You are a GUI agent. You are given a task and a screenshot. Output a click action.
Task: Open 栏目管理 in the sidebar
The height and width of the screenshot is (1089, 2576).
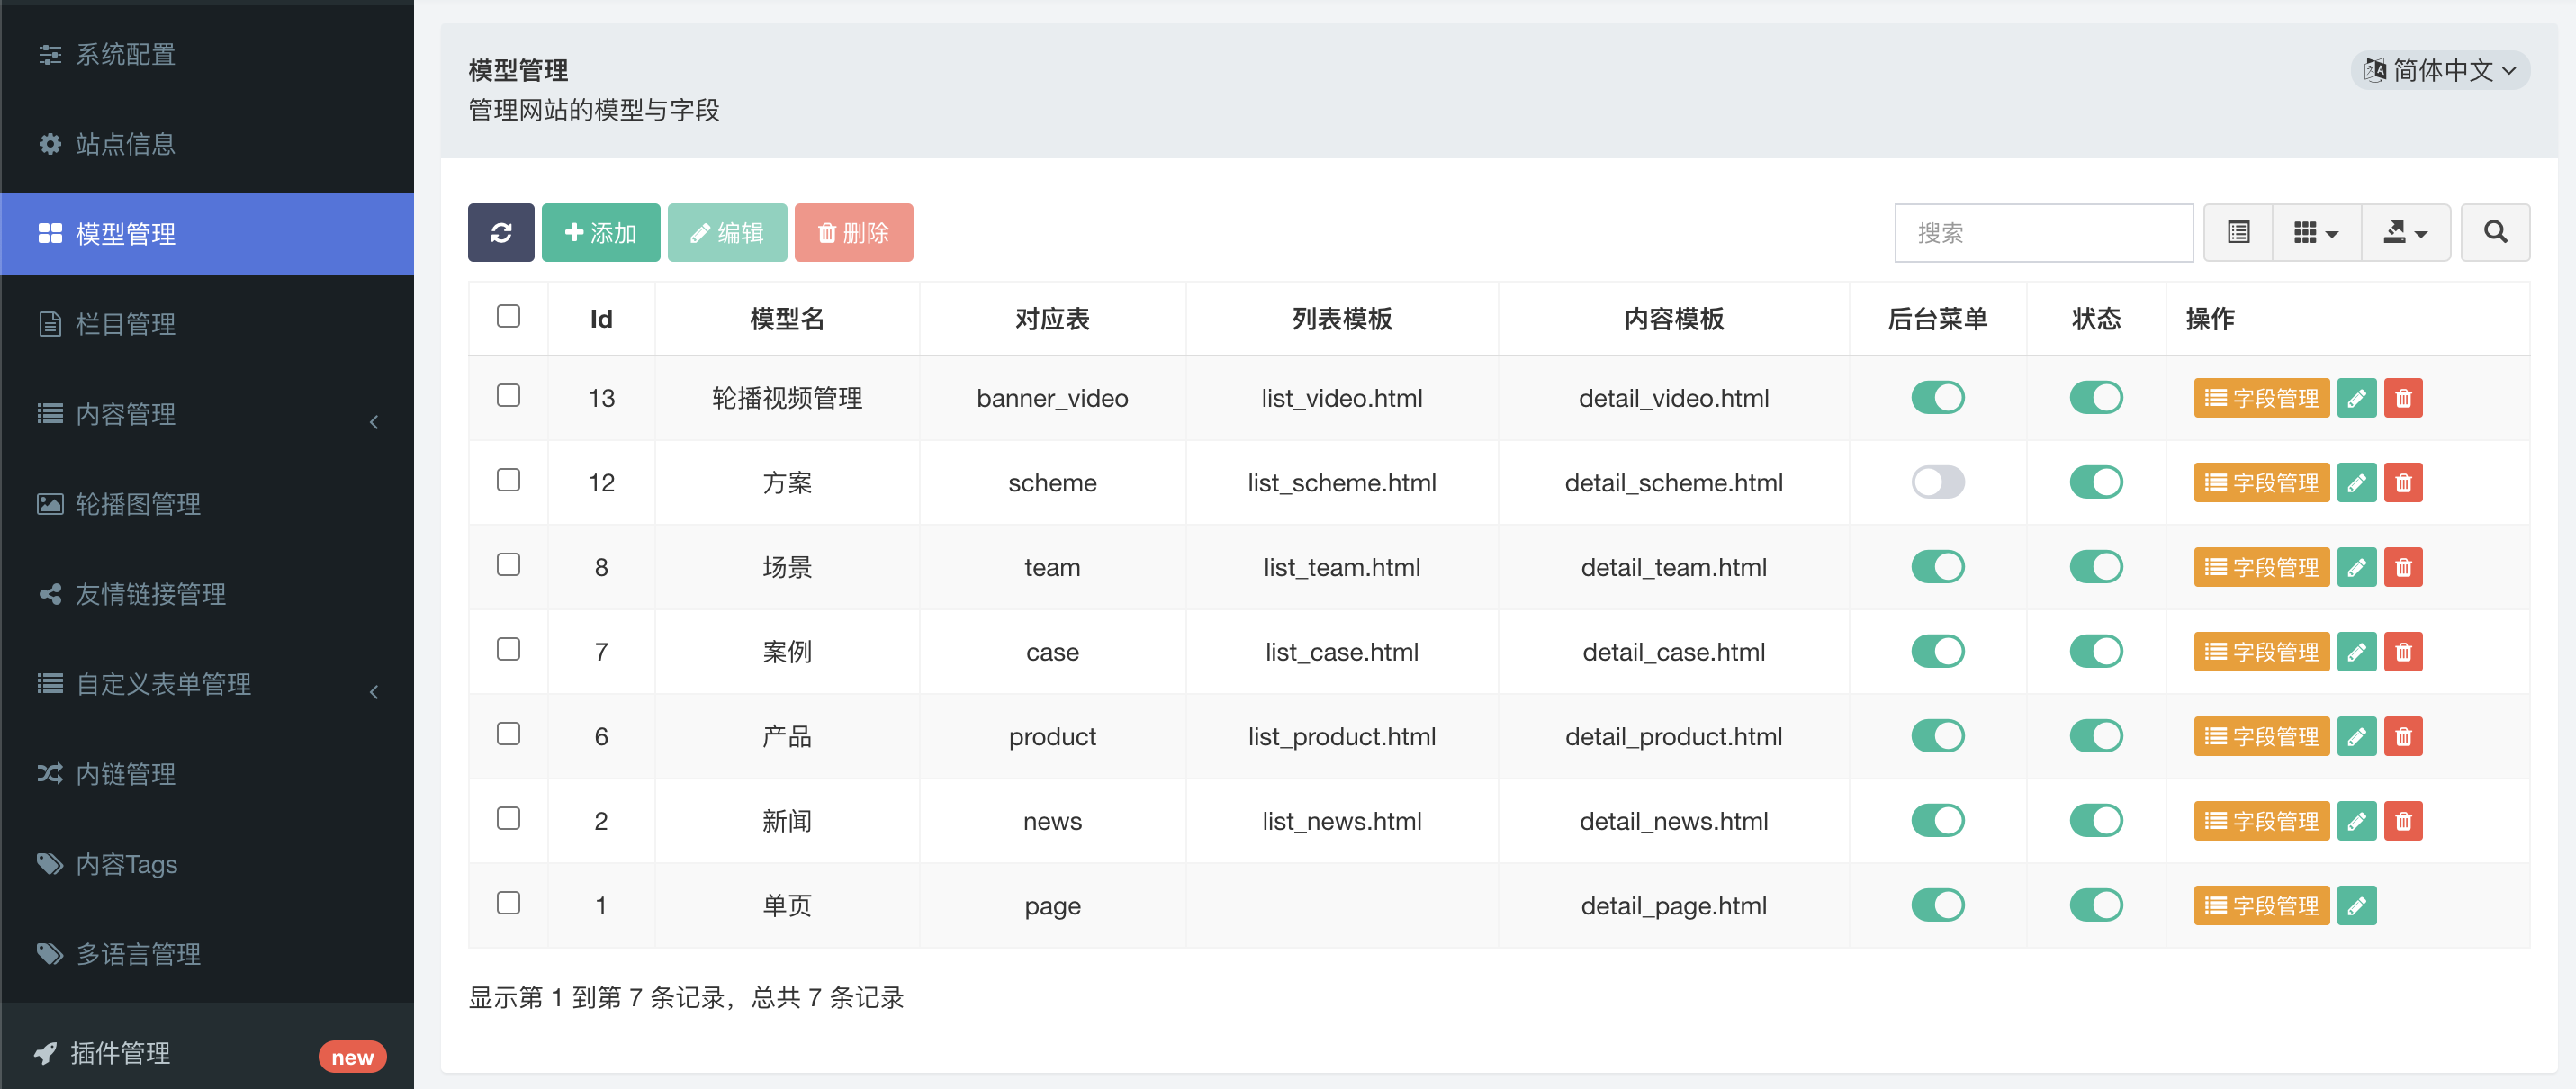pyautogui.click(x=207, y=324)
